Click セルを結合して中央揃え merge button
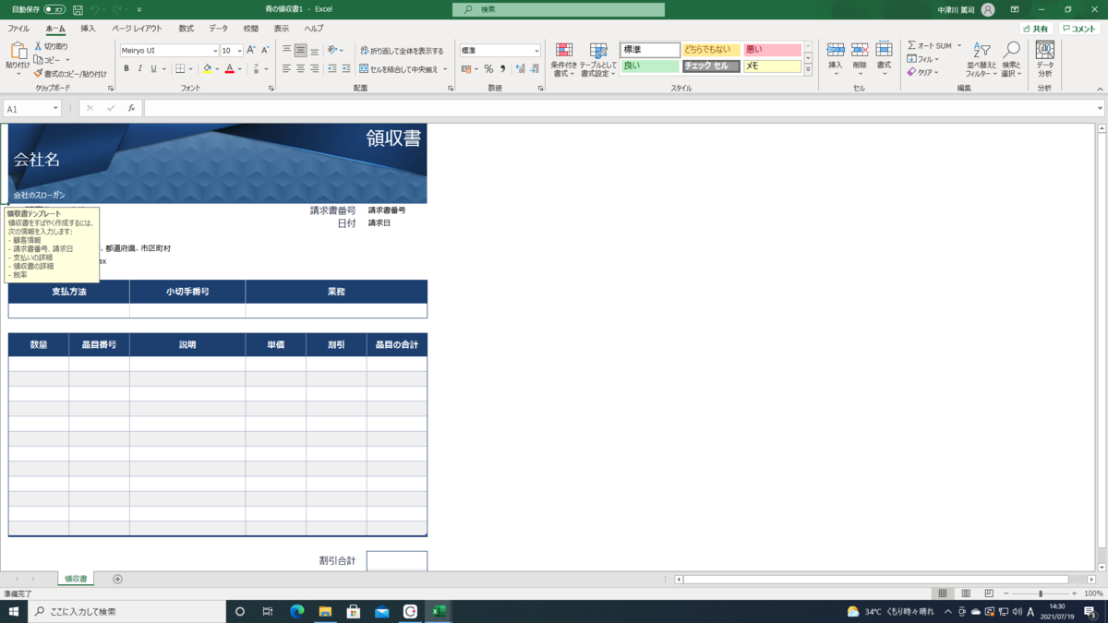Screen dimensions: 1108x623 pyautogui.click(x=400, y=69)
